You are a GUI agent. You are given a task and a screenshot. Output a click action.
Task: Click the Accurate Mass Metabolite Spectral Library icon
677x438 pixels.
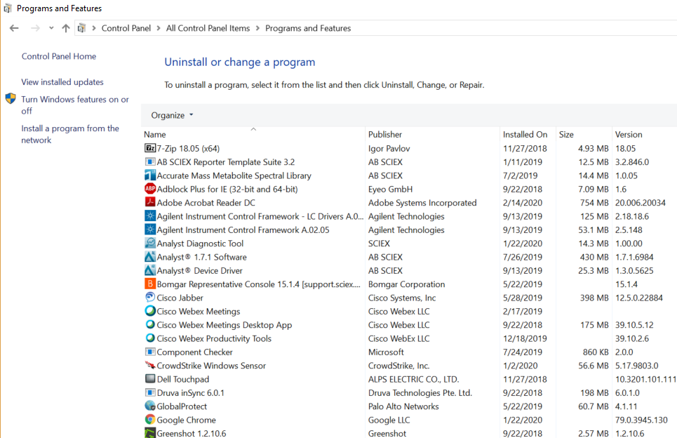click(x=150, y=175)
